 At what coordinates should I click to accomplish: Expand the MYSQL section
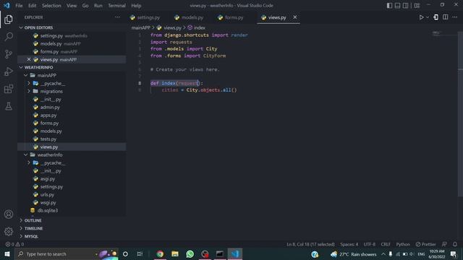tap(72, 236)
